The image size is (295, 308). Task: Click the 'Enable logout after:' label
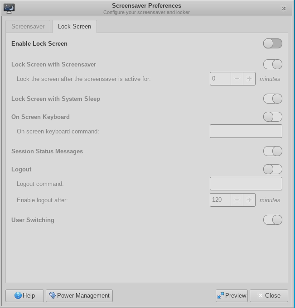click(42, 200)
